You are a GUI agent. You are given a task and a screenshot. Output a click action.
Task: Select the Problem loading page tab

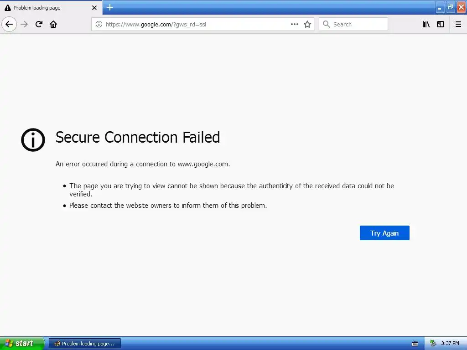(46, 8)
